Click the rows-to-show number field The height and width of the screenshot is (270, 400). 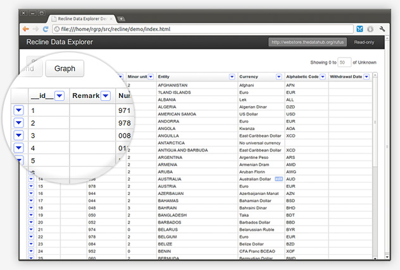[x=344, y=62]
